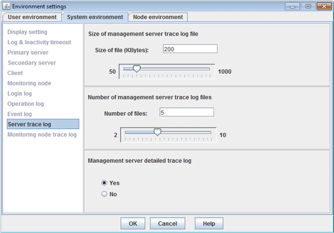Select Display setting in the list
Image resolution: width=334 pixels, height=233 pixels.
click(x=27, y=32)
